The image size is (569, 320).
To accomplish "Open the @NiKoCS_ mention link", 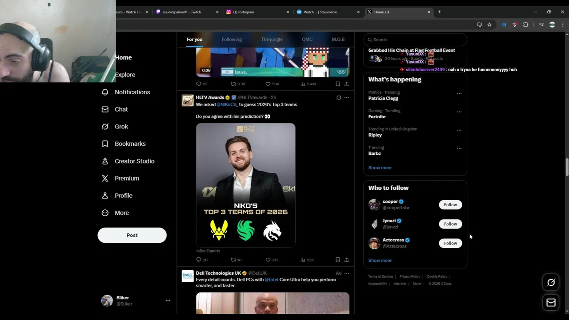I will (227, 104).
